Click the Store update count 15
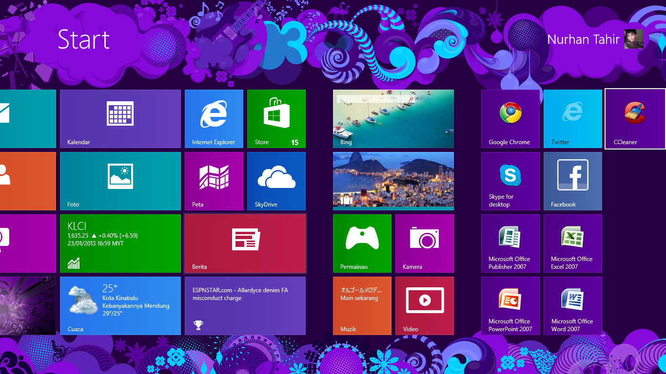 pos(294,142)
